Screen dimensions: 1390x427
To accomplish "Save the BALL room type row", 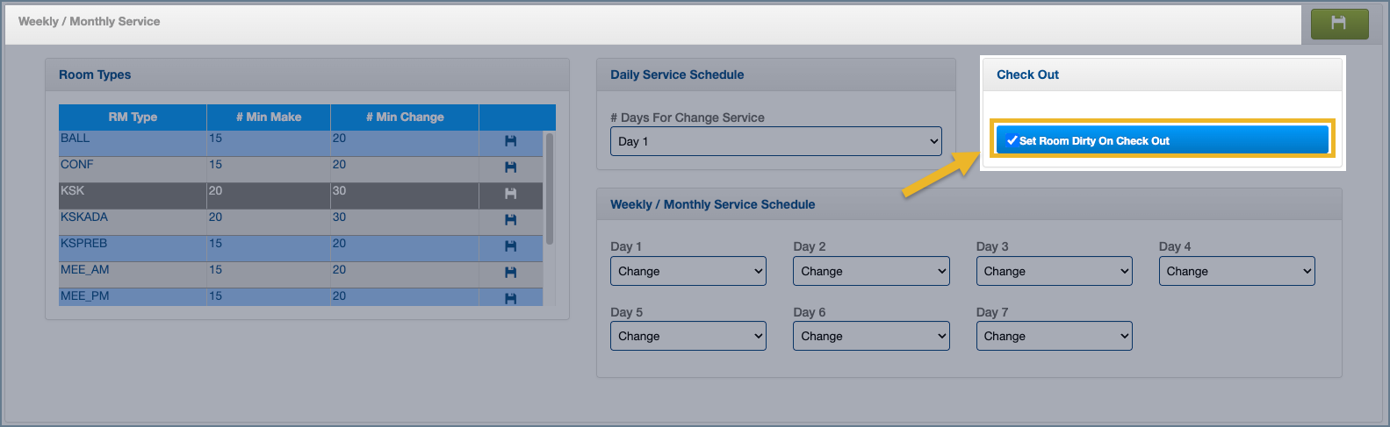I will 510,141.
